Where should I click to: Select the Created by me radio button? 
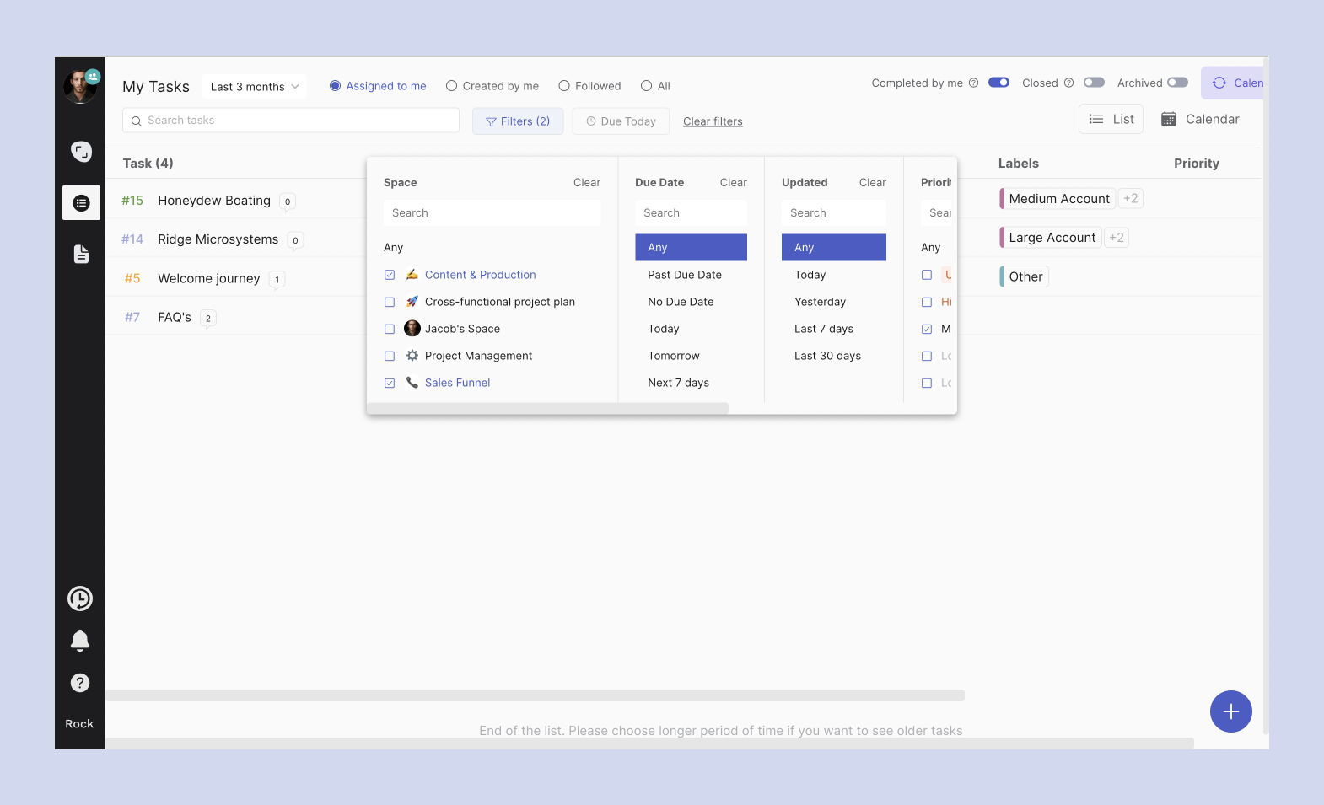(x=452, y=86)
